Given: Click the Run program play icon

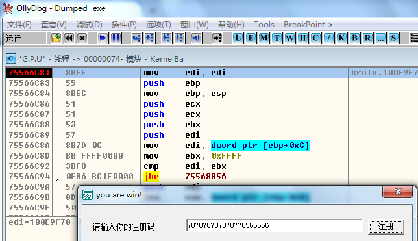Looking at the screenshot, I should (103, 38).
